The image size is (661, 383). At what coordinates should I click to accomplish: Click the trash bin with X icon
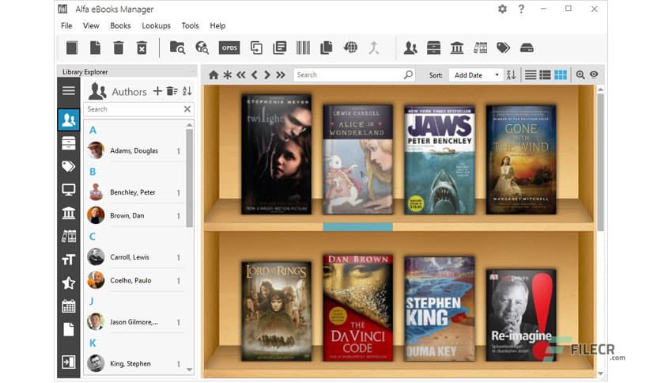(142, 47)
